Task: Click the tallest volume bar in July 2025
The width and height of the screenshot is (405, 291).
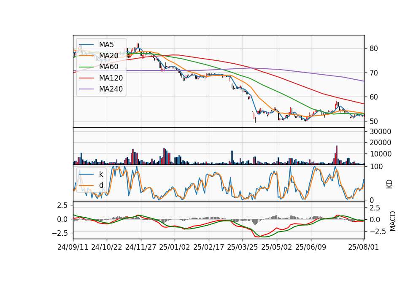Action: pos(337,155)
